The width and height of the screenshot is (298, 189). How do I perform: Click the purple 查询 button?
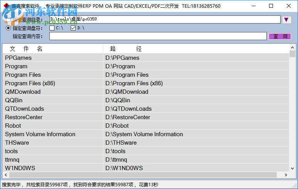click(x=280, y=36)
